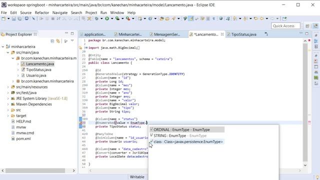Click the green Run button icon
Image resolution: width=320 pixels, height=180 pixels.
point(107,18)
